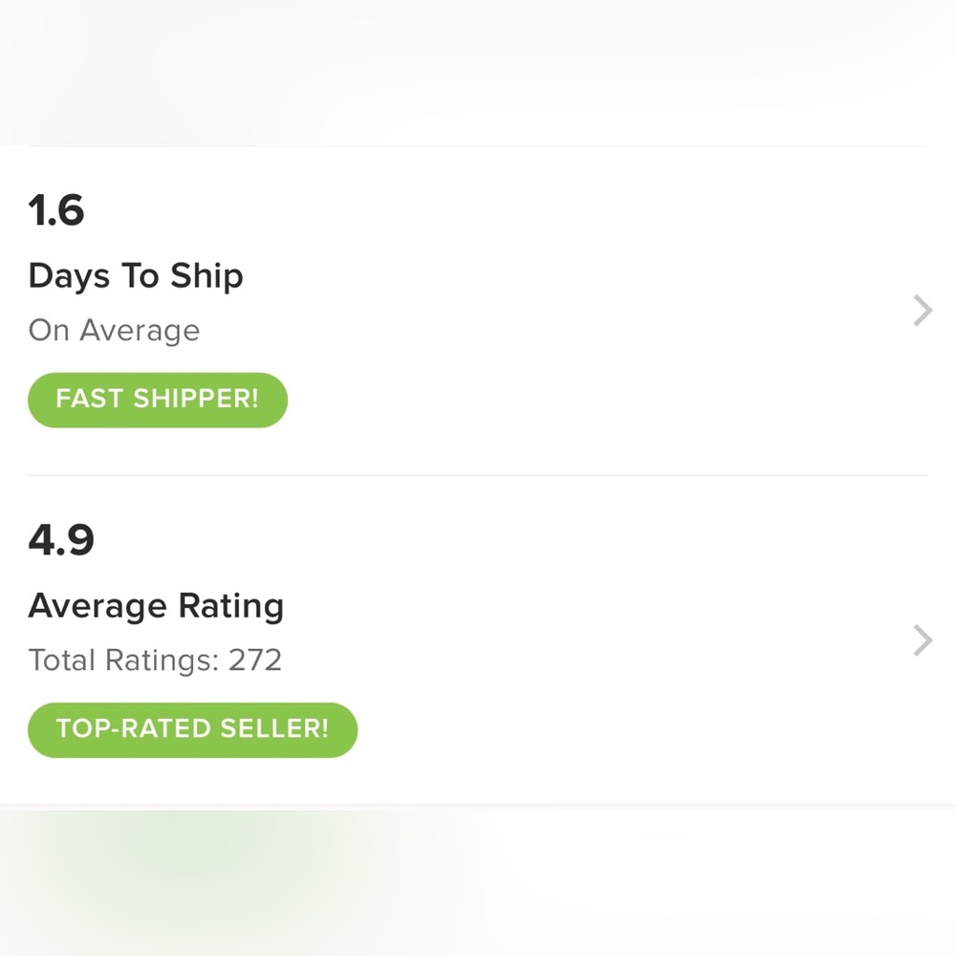This screenshot has width=956, height=956.
Task: Click the 1.6 shipping days number
Action: tap(56, 210)
